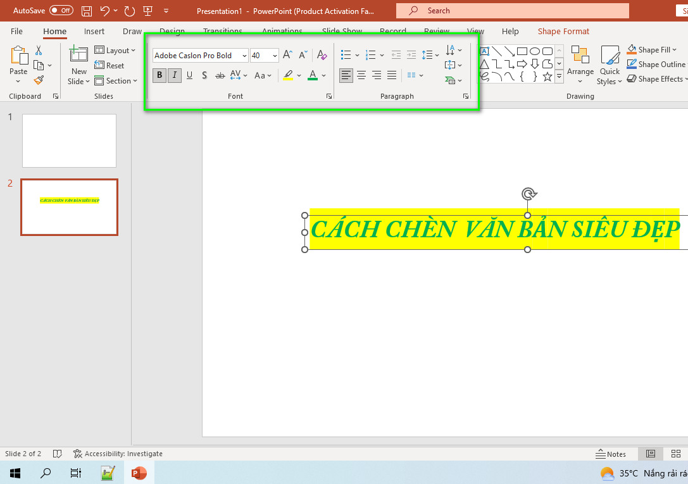This screenshot has width=688, height=484.
Task: Click the Undo arrow icon
Action: tap(105, 11)
